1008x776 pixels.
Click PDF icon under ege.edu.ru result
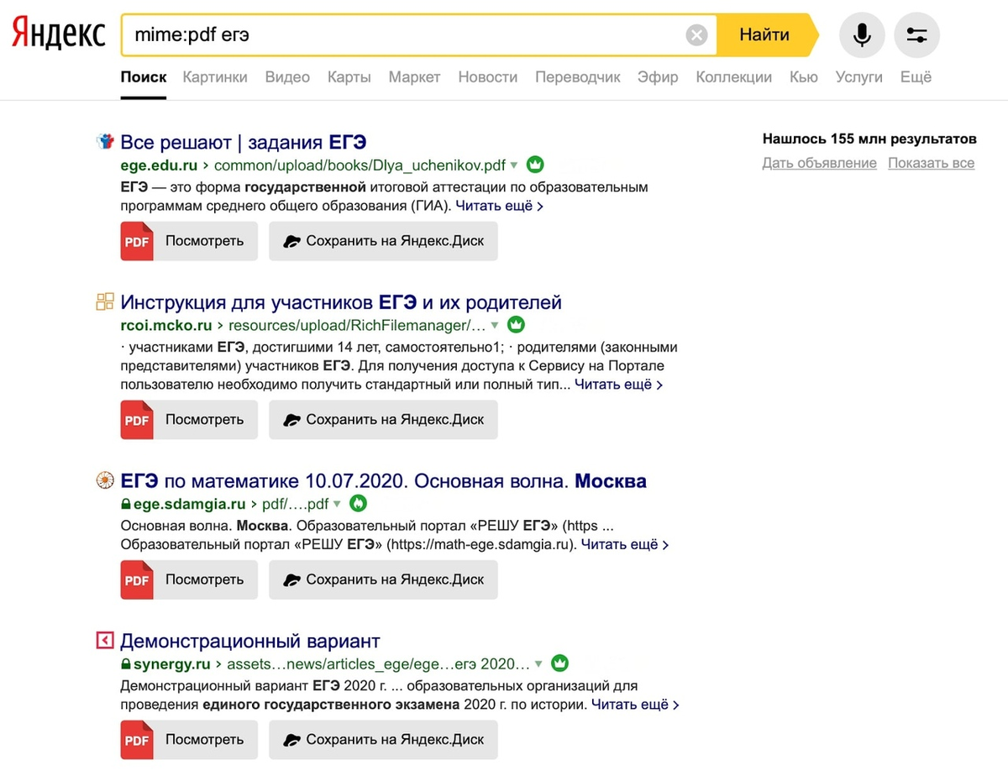[137, 241]
